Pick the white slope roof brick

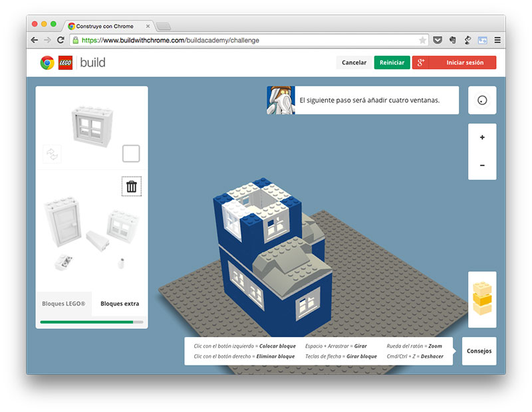click(x=98, y=241)
